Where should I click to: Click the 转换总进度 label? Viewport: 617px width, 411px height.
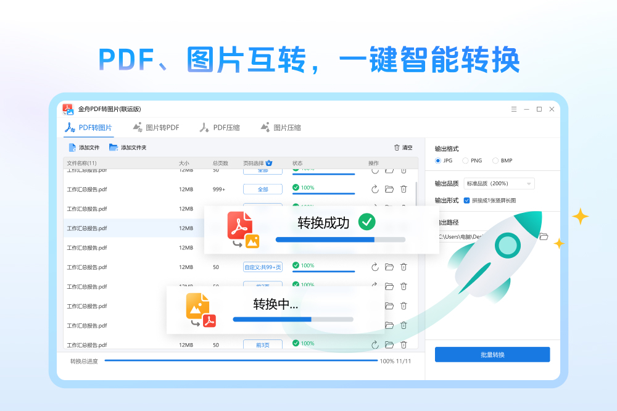coord(84,361)
